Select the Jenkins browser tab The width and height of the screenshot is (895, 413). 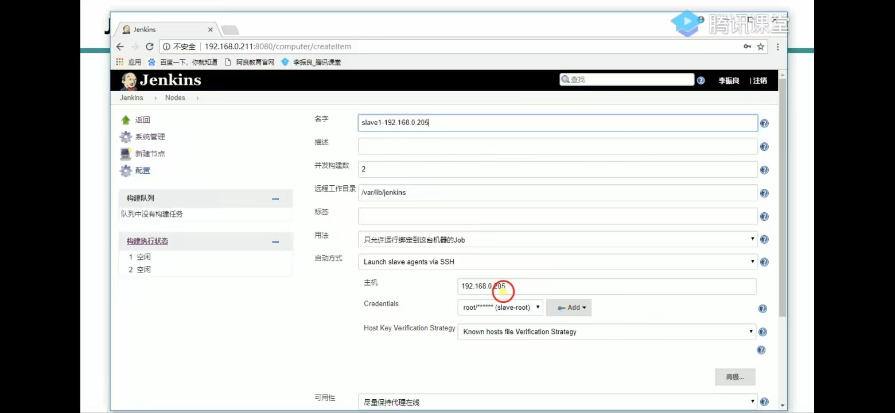[x=166, y=29]
